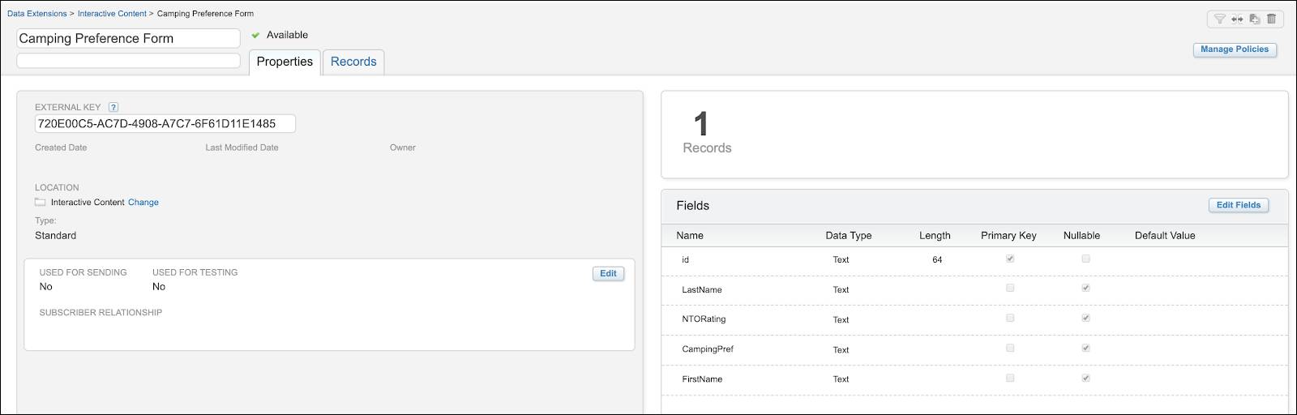Click the Interactive Content folder icon

[x=40, y=202]
